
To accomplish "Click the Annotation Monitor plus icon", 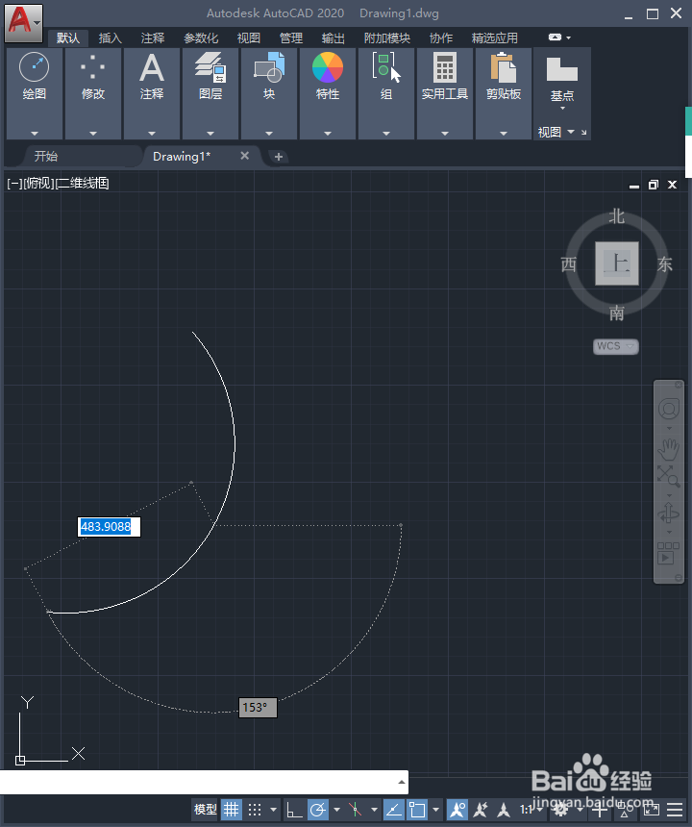I will click(x=599, y=809).
